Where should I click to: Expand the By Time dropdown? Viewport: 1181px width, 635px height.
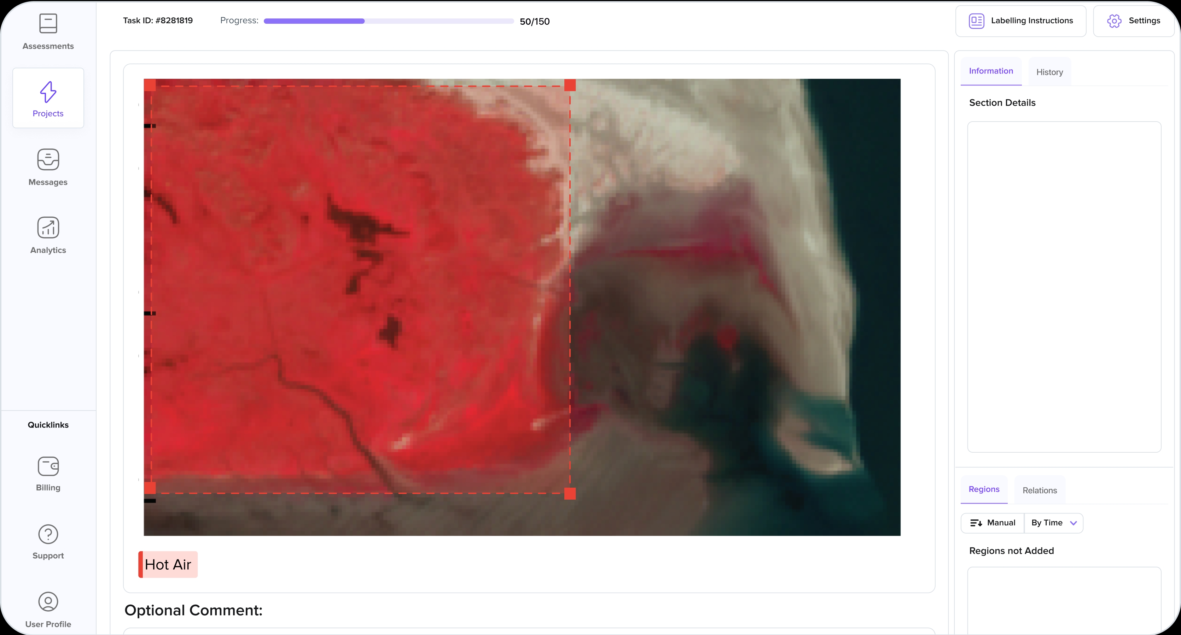(1053, 523)
